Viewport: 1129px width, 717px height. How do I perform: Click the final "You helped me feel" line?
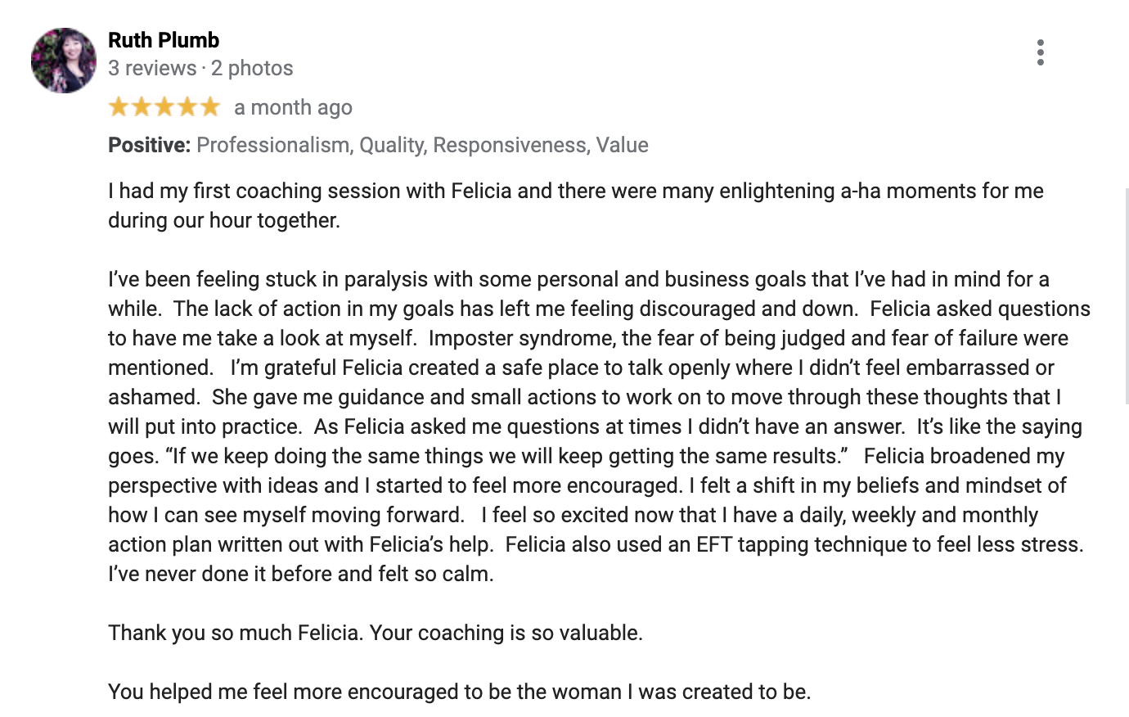click(459, 692)
